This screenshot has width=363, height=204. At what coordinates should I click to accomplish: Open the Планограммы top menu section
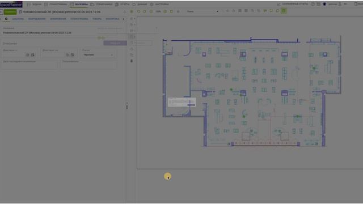coord(56,5)
